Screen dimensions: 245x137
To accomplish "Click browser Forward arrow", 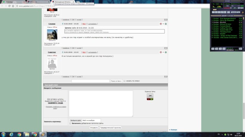I will (6, 6).
